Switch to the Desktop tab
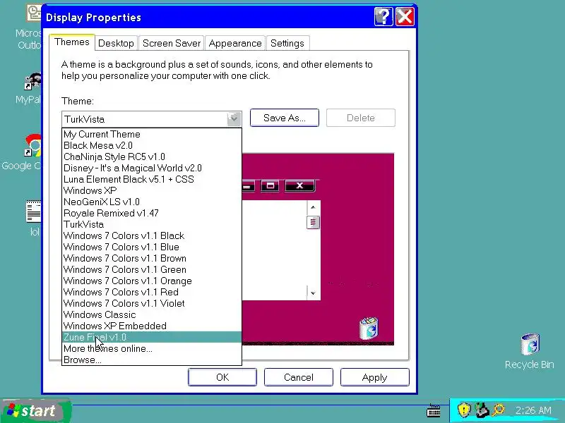The image size is (565, 423). click(116, 43)
